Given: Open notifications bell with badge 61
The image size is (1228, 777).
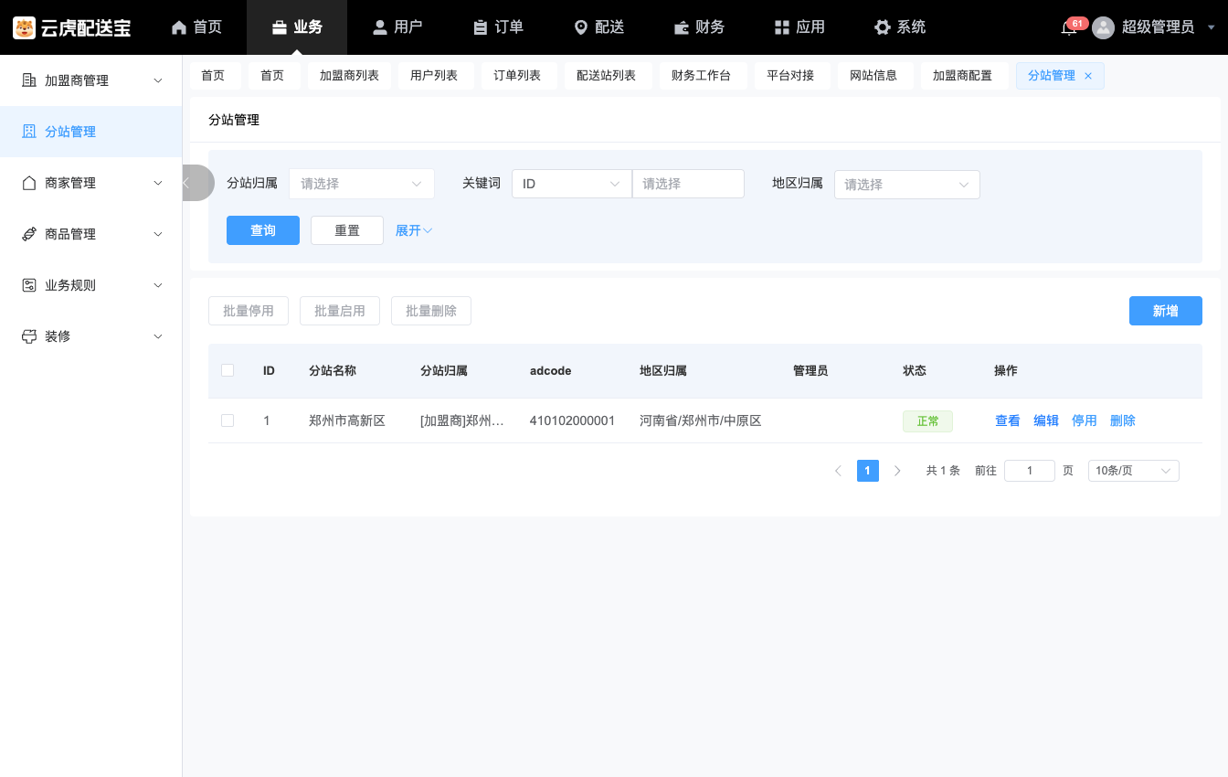Looking at the screenshot, I should [1069, 27].
